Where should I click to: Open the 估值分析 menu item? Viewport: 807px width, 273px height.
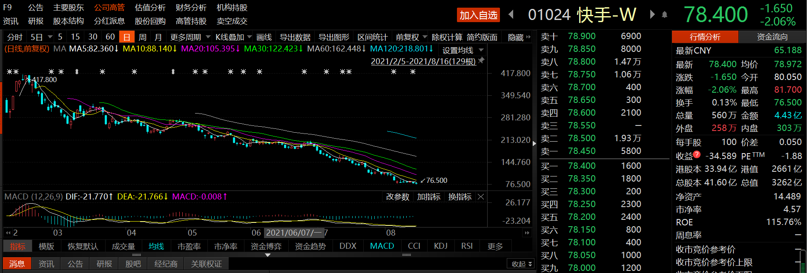[x=150, y=8]
